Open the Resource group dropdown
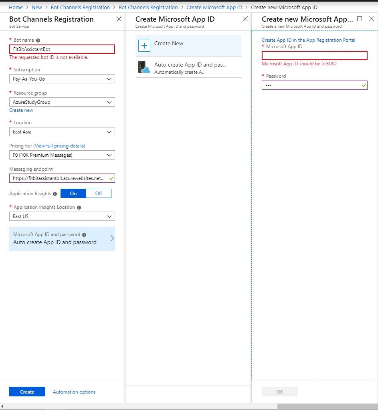This screenshot has height=410, width=378. click(x=62, y=102)
